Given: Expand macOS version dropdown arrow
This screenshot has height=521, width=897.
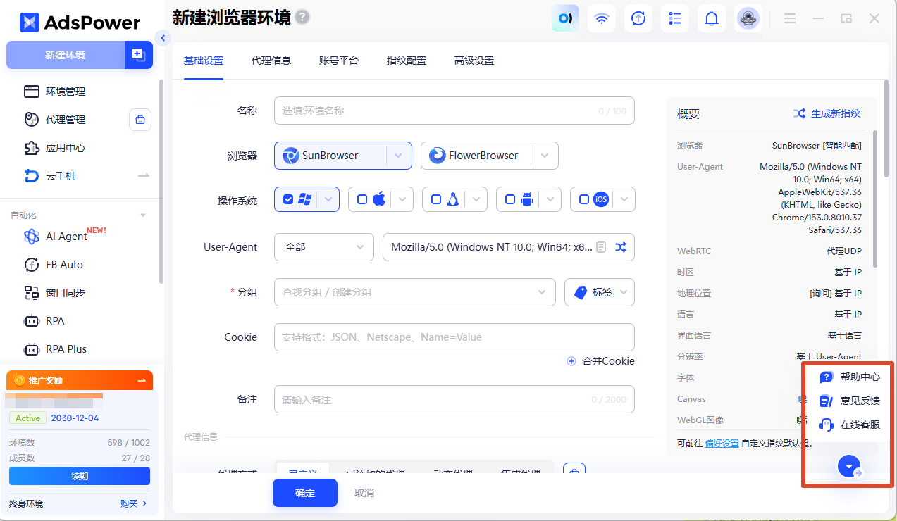Looking at the screenshot, I should tap(402, 199).
